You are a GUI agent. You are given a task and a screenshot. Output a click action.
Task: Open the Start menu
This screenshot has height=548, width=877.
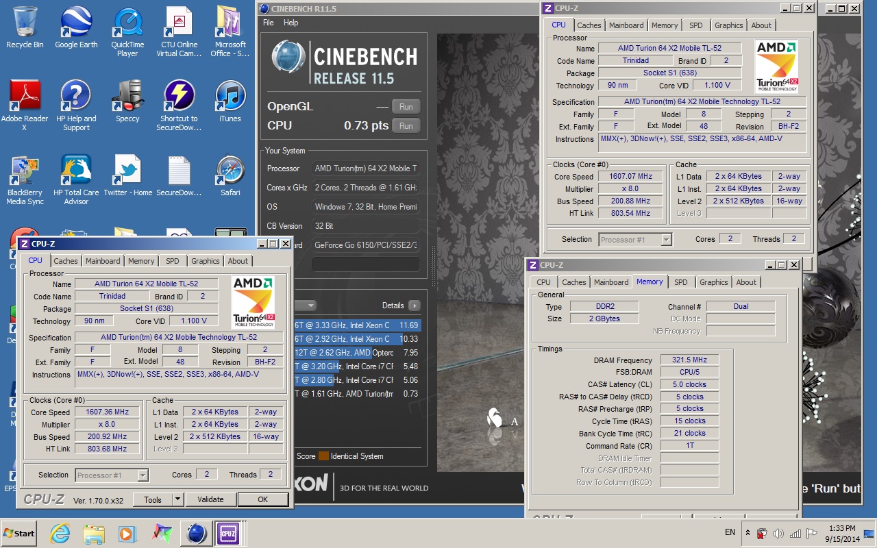tap(19, 533)
